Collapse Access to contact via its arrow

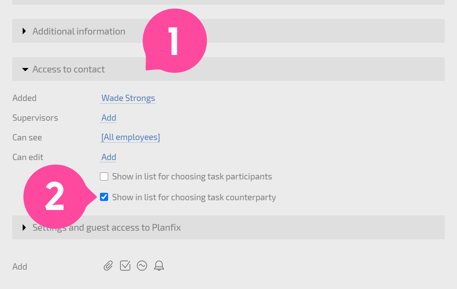tap(25, 69)
